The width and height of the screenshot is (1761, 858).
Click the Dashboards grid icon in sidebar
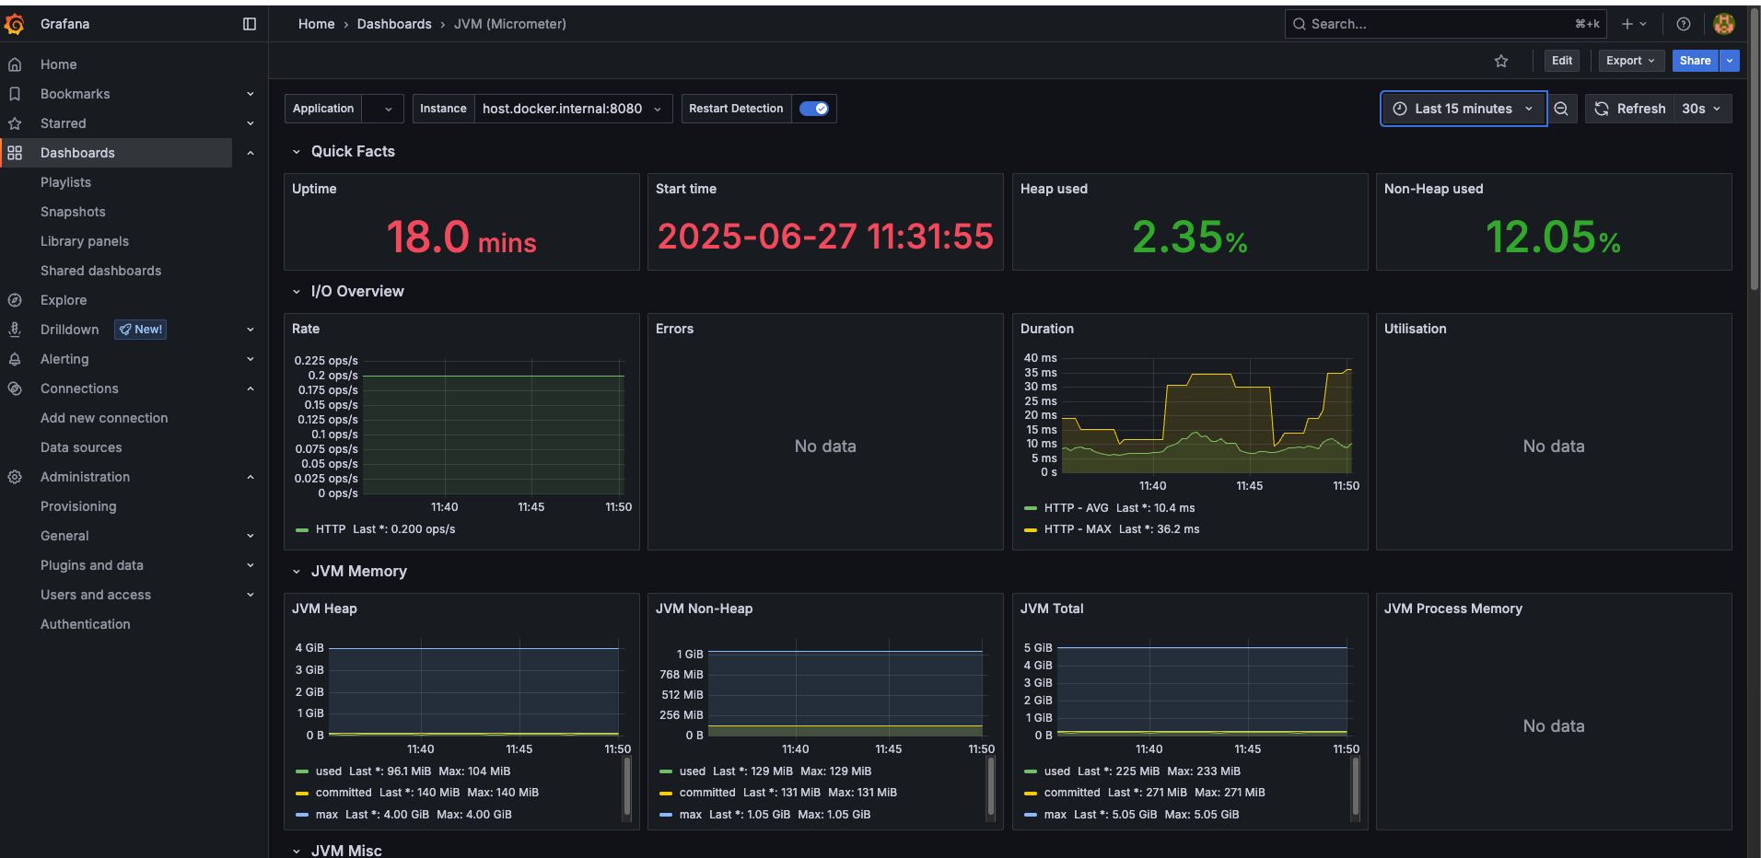15,153
